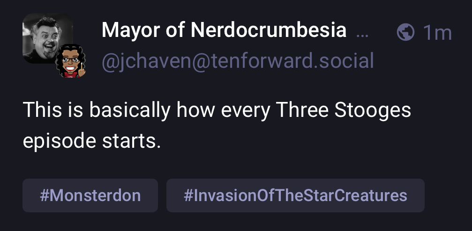Screen dimensions: 472x231
Task: Open the #Monsterdon hashtag
Action: [90, 195]
